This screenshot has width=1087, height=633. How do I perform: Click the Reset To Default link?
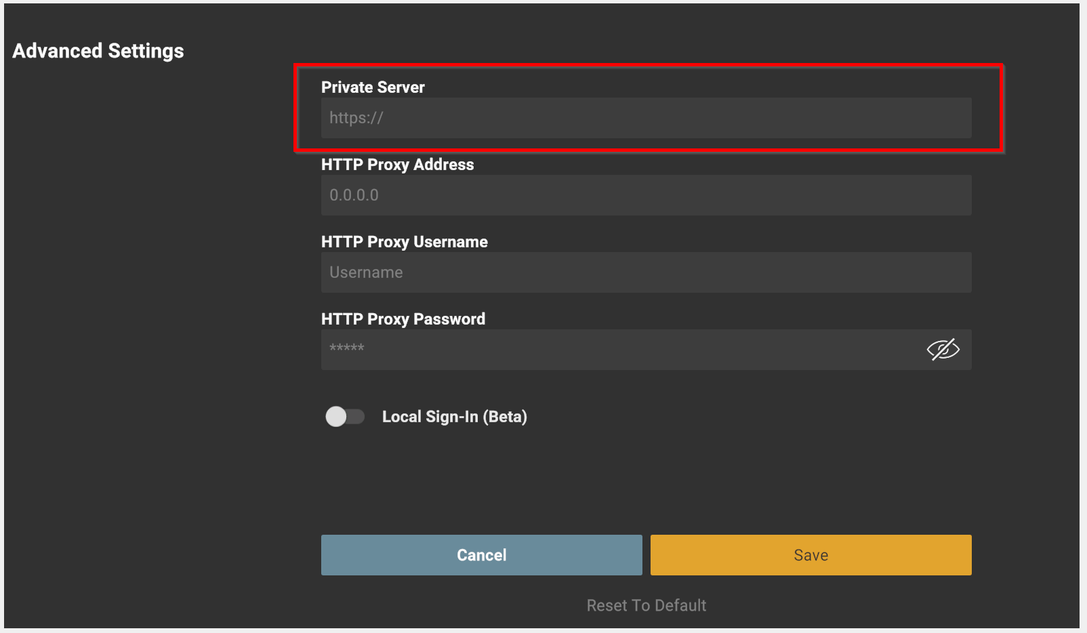click(646, 605)
